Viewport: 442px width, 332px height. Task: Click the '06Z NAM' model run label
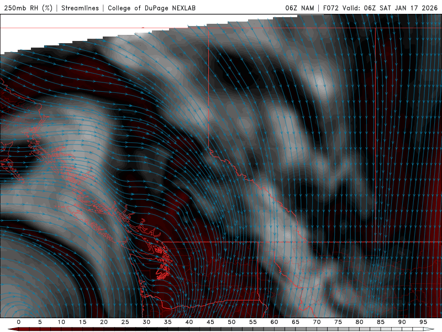click(299, 8)
